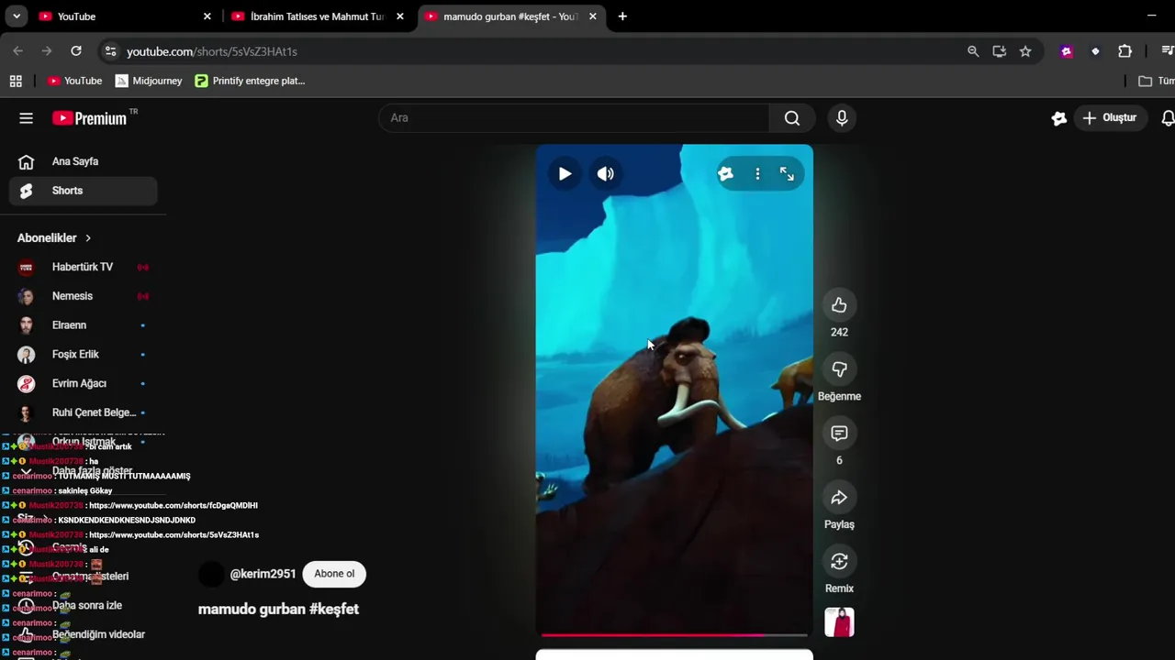
Task: Open the zoom magnifier icon in address bar
Action: coord(973,51)
